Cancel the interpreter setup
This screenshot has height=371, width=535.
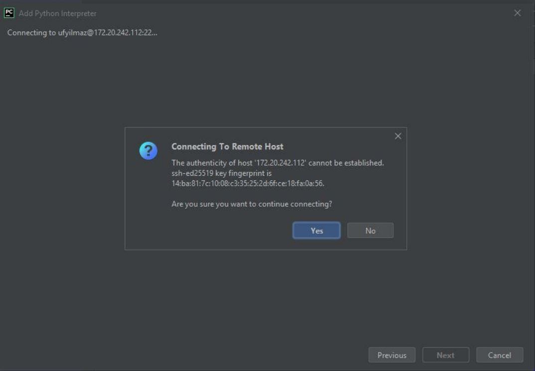click(x=499, y=355)
